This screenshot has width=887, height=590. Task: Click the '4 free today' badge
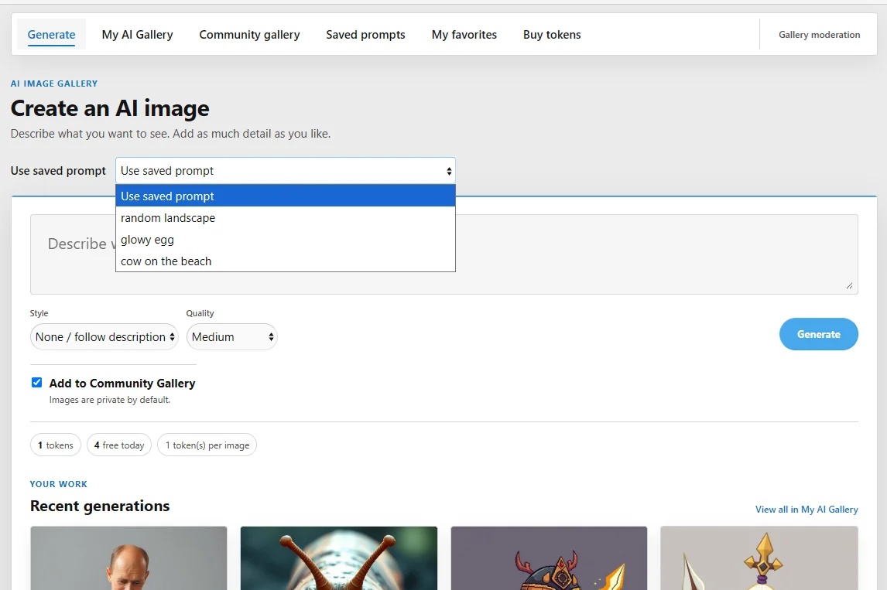pyautogui.click(x=118, y=445)
